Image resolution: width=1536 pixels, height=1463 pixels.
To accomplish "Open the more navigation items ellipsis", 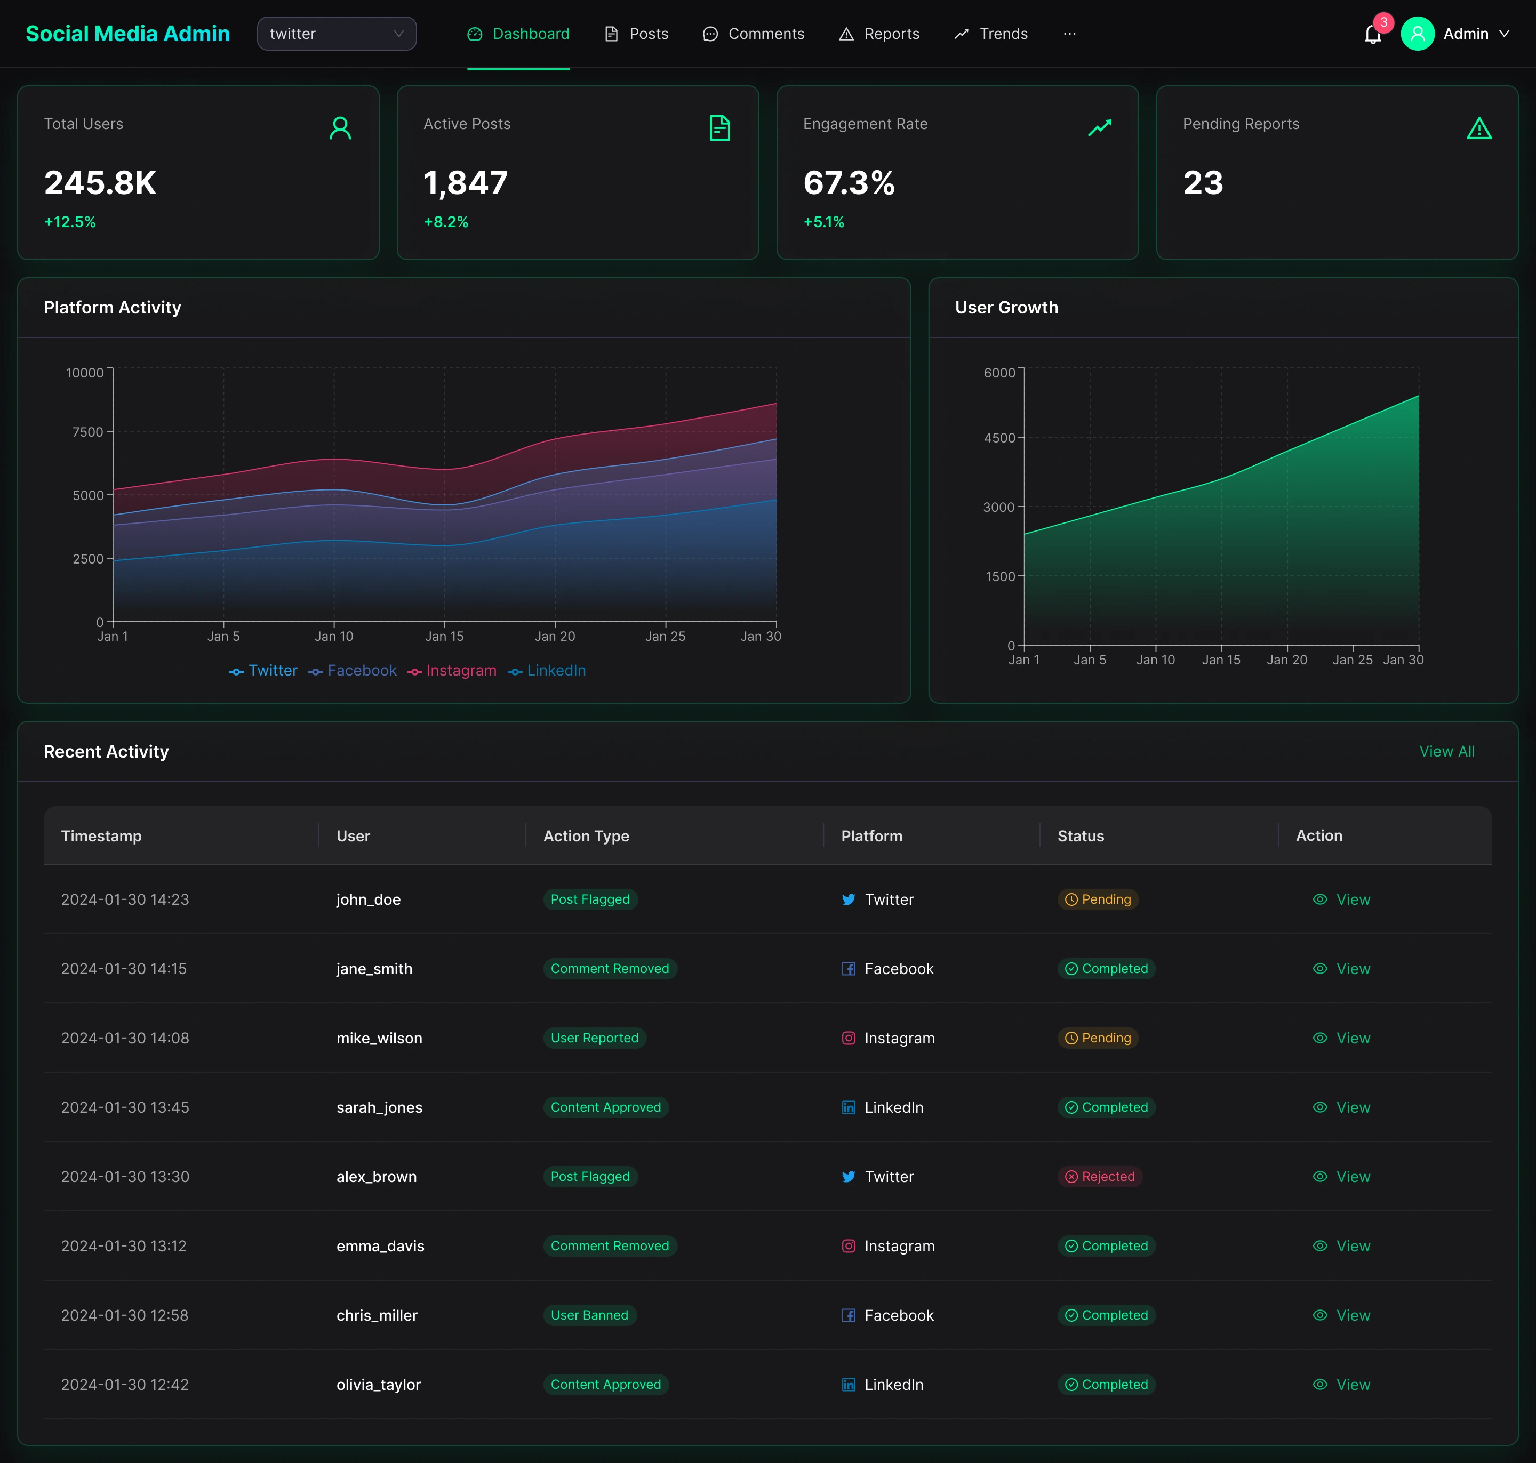I will click(1069, 34).
